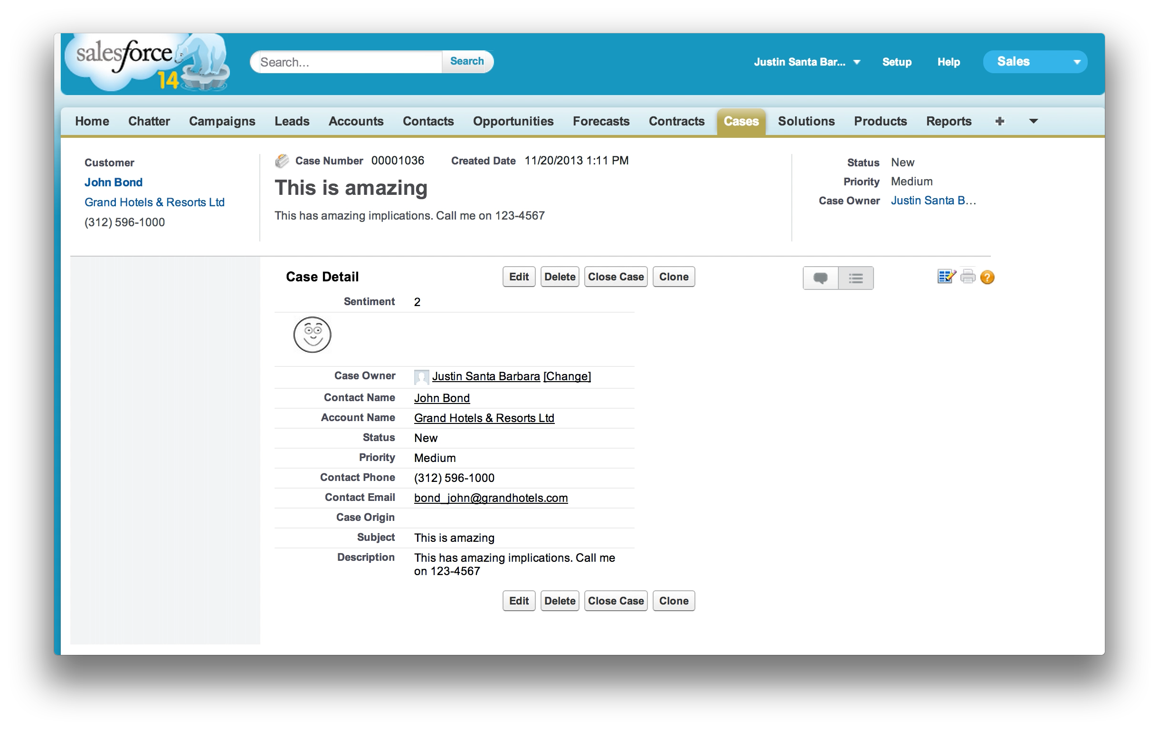Click the bottom Clone button
Screen dimensions: 1159x730
[674, 601]
